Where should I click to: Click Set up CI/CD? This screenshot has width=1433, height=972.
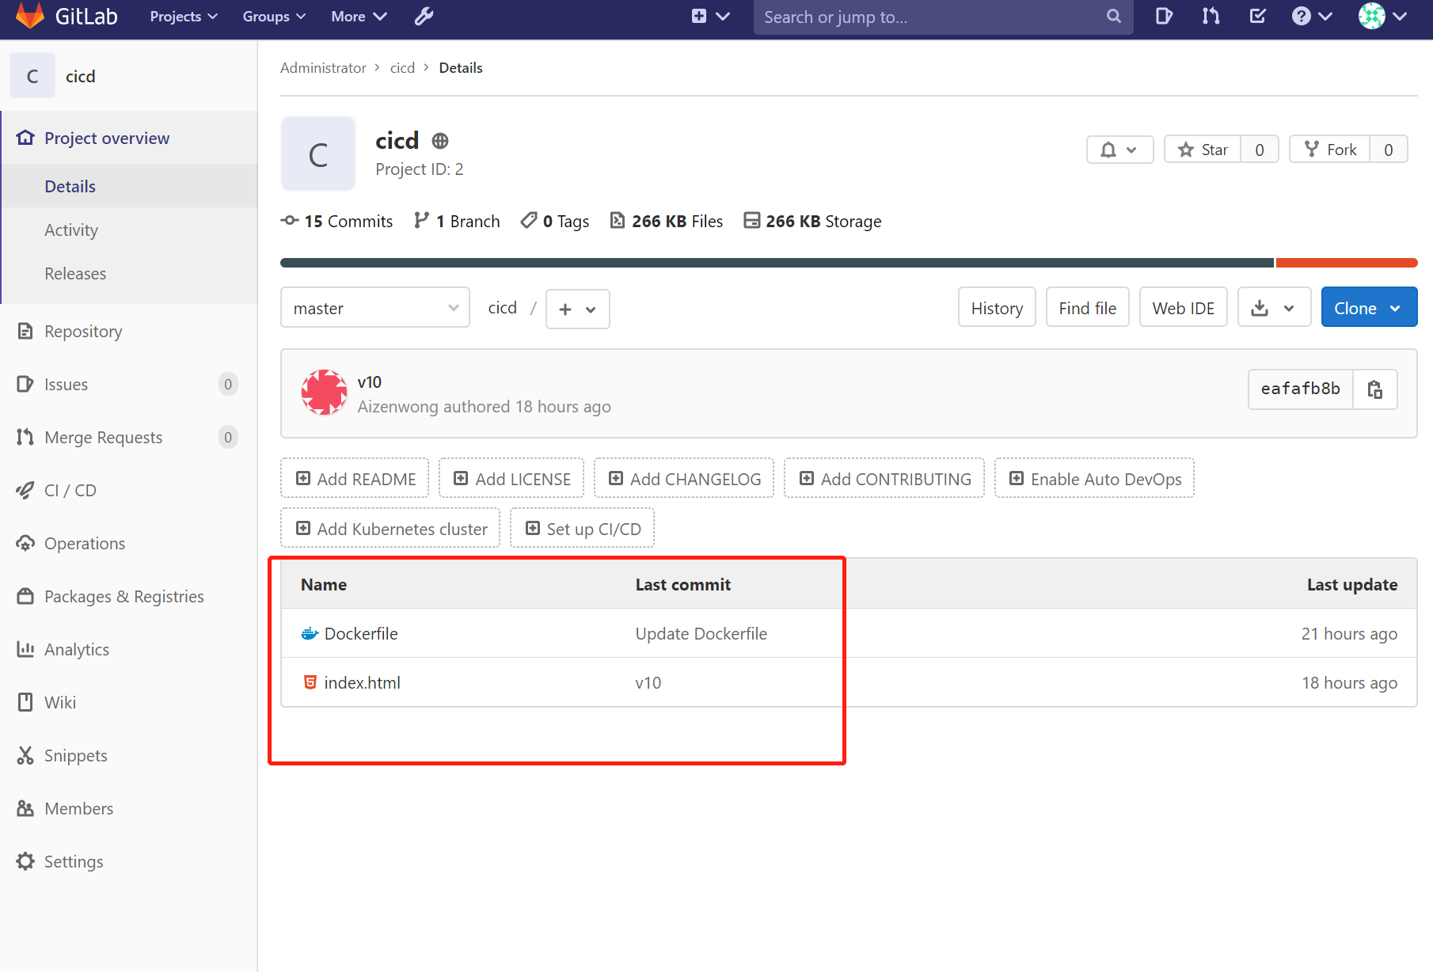click(x=582, y=529)
